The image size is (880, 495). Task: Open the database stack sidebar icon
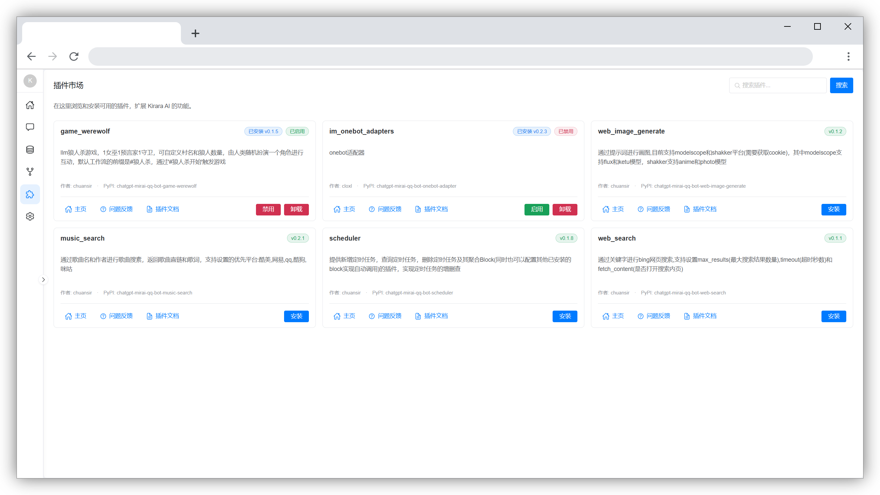coord(30,149)
